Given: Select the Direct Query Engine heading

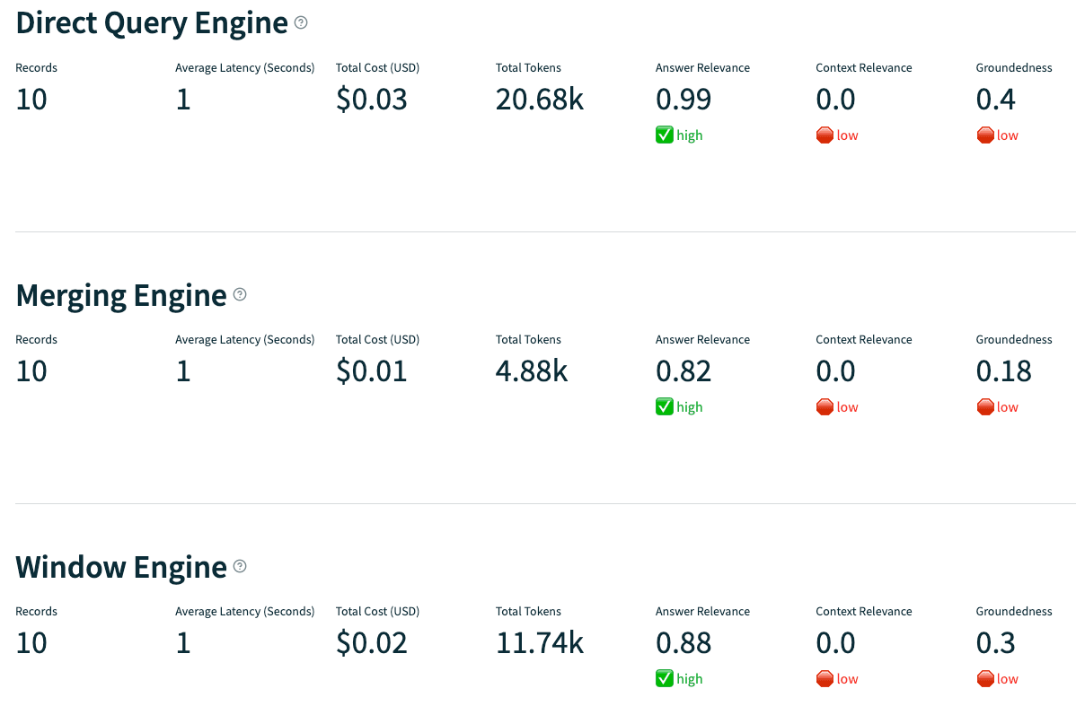Looking at the screenshot, I should pos(152,23).
